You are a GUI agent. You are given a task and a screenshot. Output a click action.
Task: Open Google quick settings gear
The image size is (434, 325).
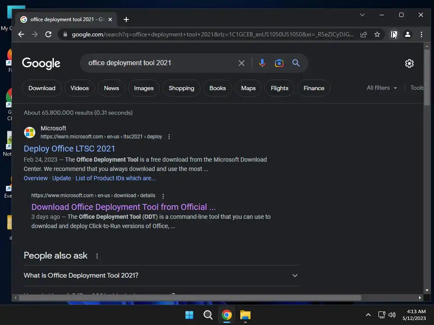click(x=409, y=63)
